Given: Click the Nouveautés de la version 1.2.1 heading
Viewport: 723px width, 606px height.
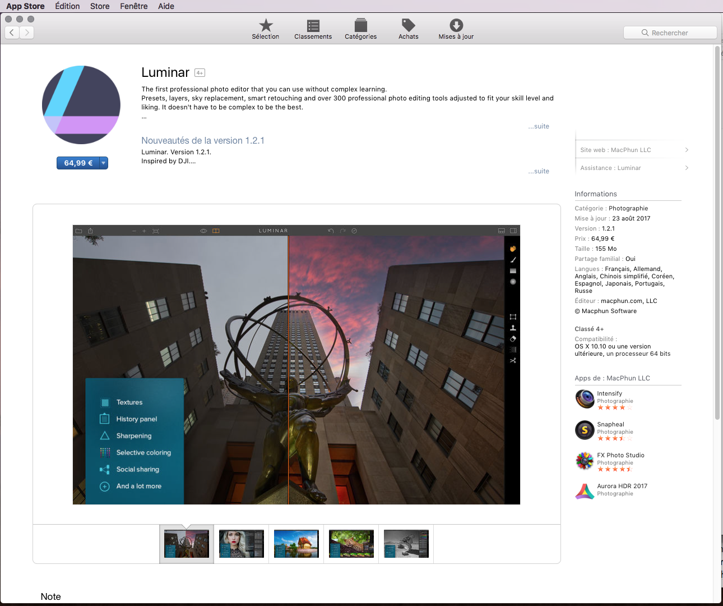Looking at the screenshot, I should tap(203, 140).
